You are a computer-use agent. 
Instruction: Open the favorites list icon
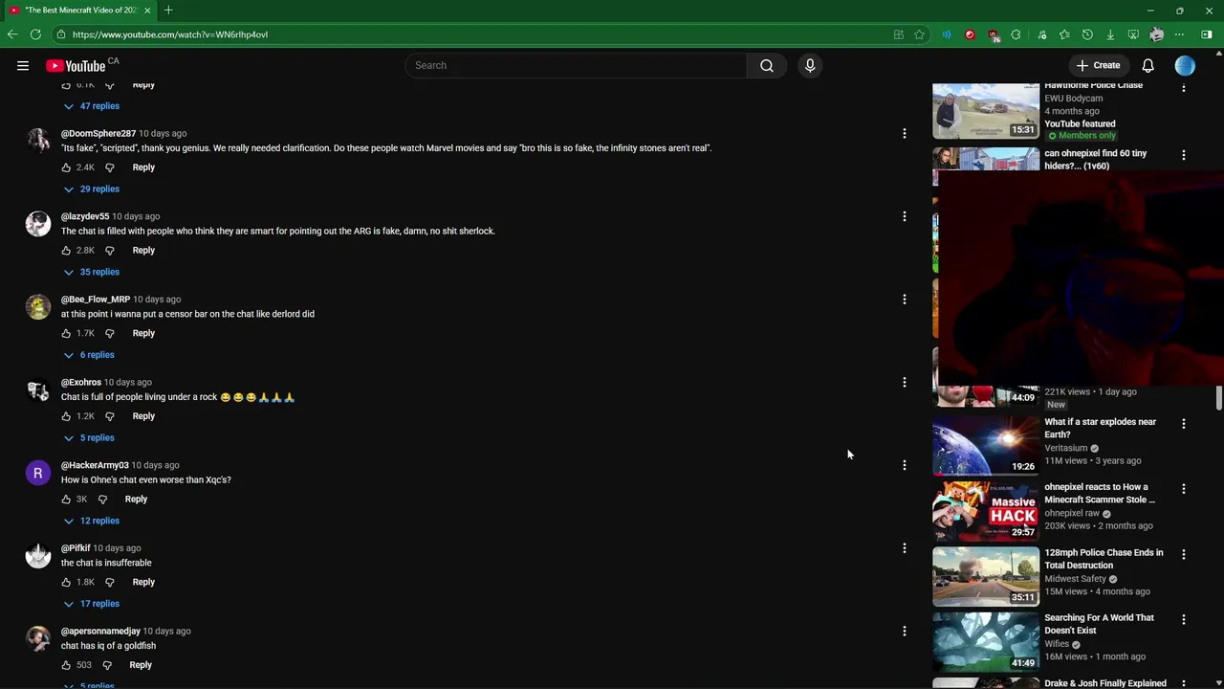[x=1064, y=34]
